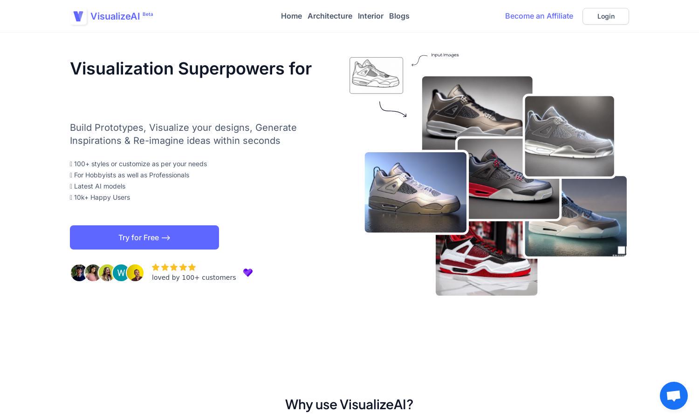This screenshot has width=699, height=419.
Task: Click the first customer avatar photo
Action: tap(79, 273)
